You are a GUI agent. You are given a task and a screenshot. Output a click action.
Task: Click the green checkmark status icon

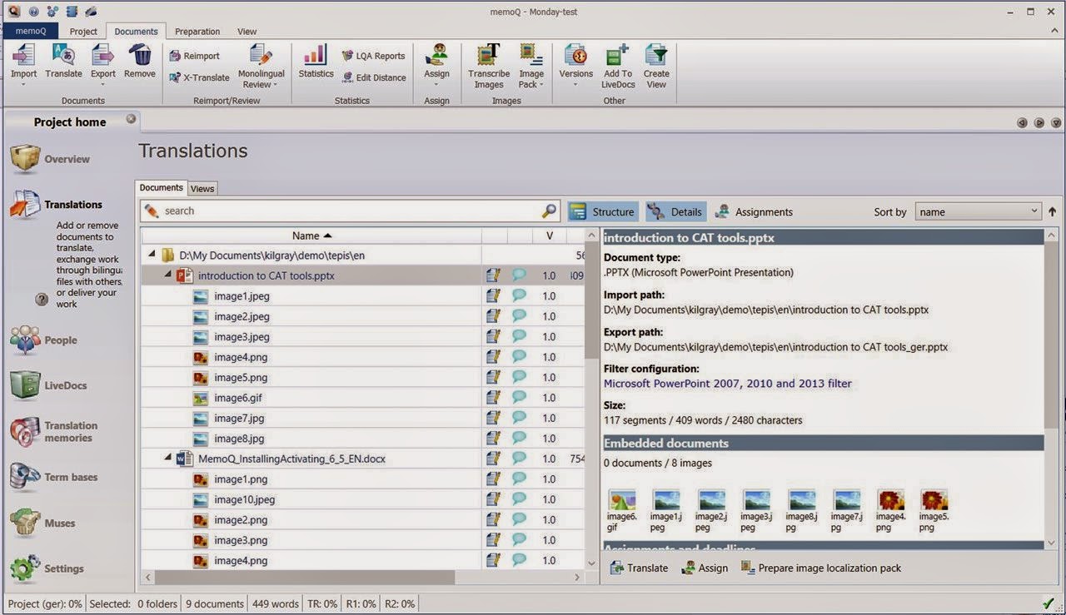tap(1049, 603)
